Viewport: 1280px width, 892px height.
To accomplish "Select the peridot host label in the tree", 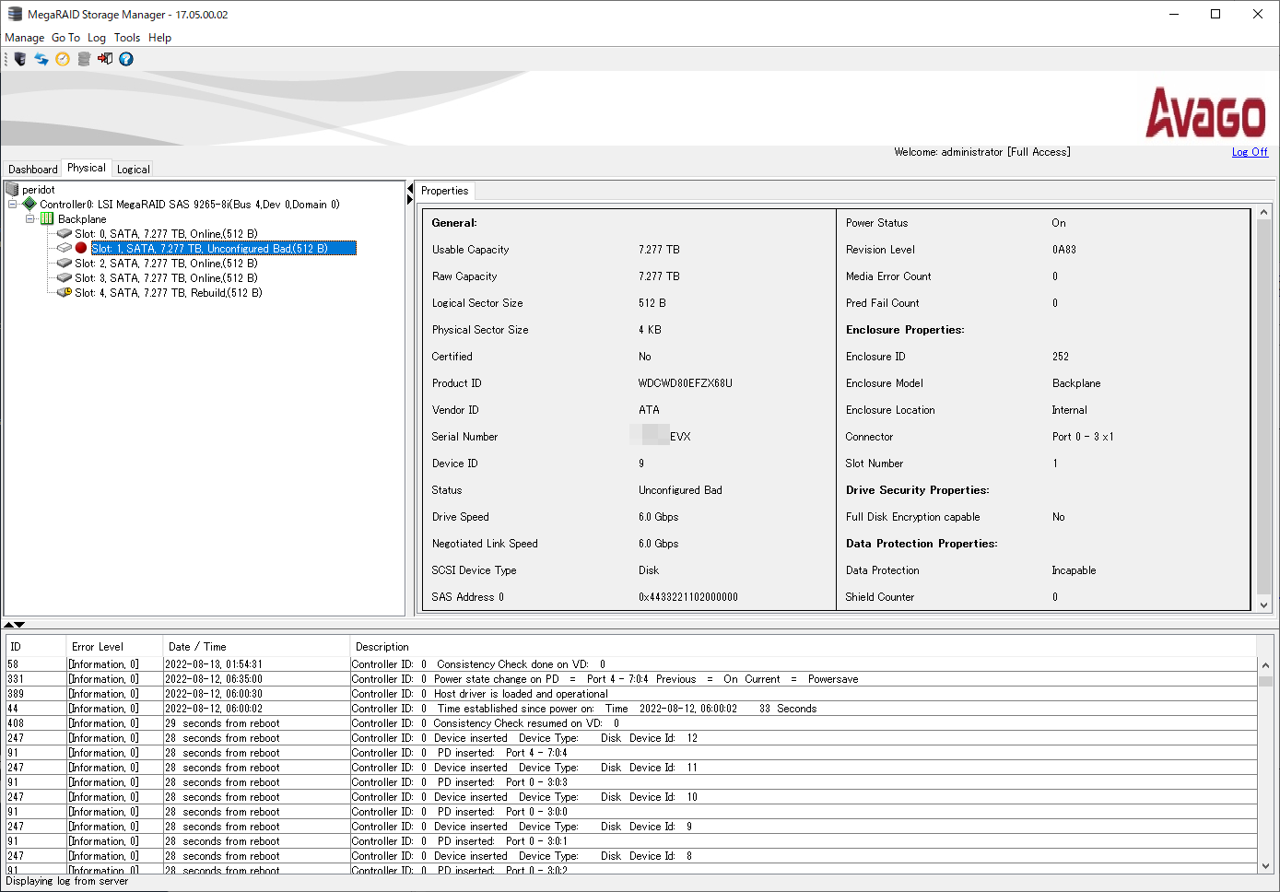I will click(x=39, y=190).
